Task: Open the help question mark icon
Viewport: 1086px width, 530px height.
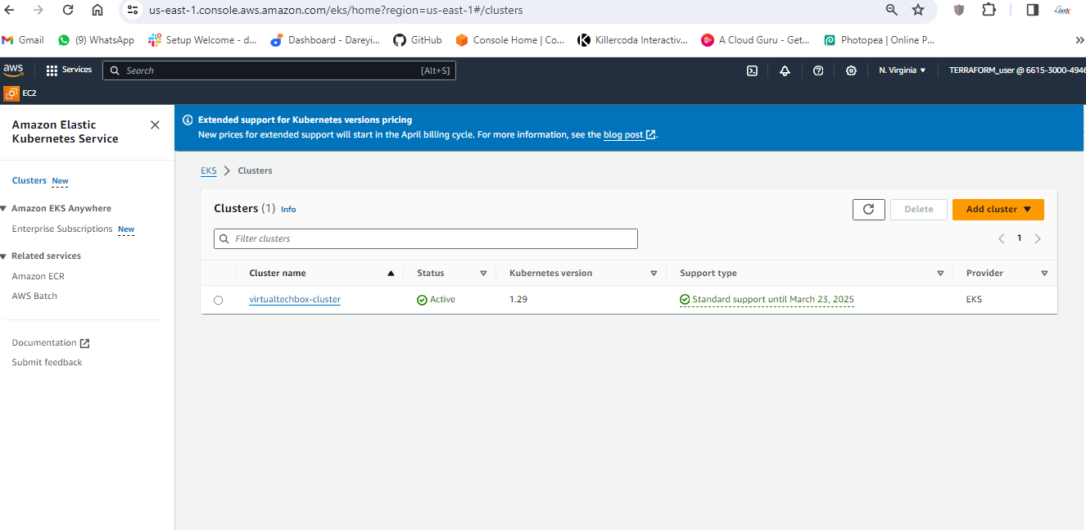Action: [818, 70]
